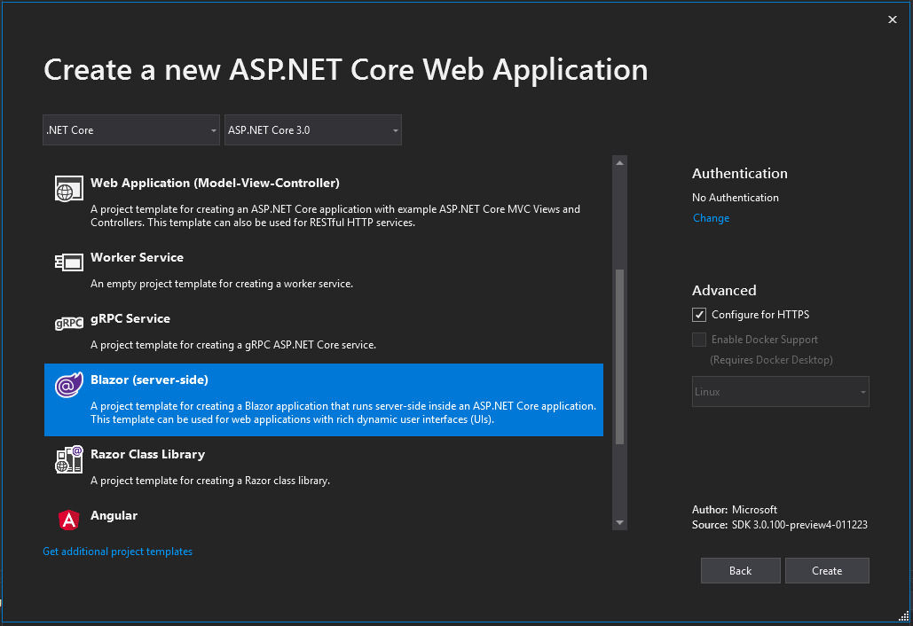
Task: Select Web Application (Model-View-Controller) title
Action: tap(215, 183)
